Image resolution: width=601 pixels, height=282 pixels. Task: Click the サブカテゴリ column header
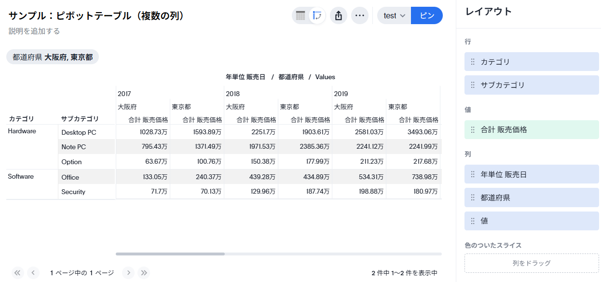[x=80, y=119]
